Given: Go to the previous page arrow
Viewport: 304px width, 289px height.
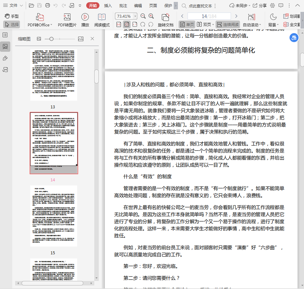Looking at the screenshot, I should coord(182,16).
